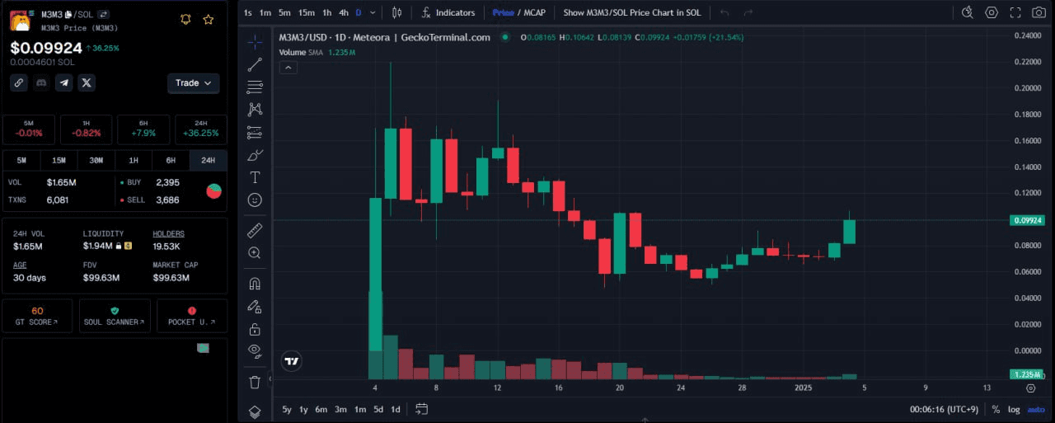This screenshot has height=423, width=1055.
Task: Open the forecasting and measurement tools
Action: (x=255, y=132)
